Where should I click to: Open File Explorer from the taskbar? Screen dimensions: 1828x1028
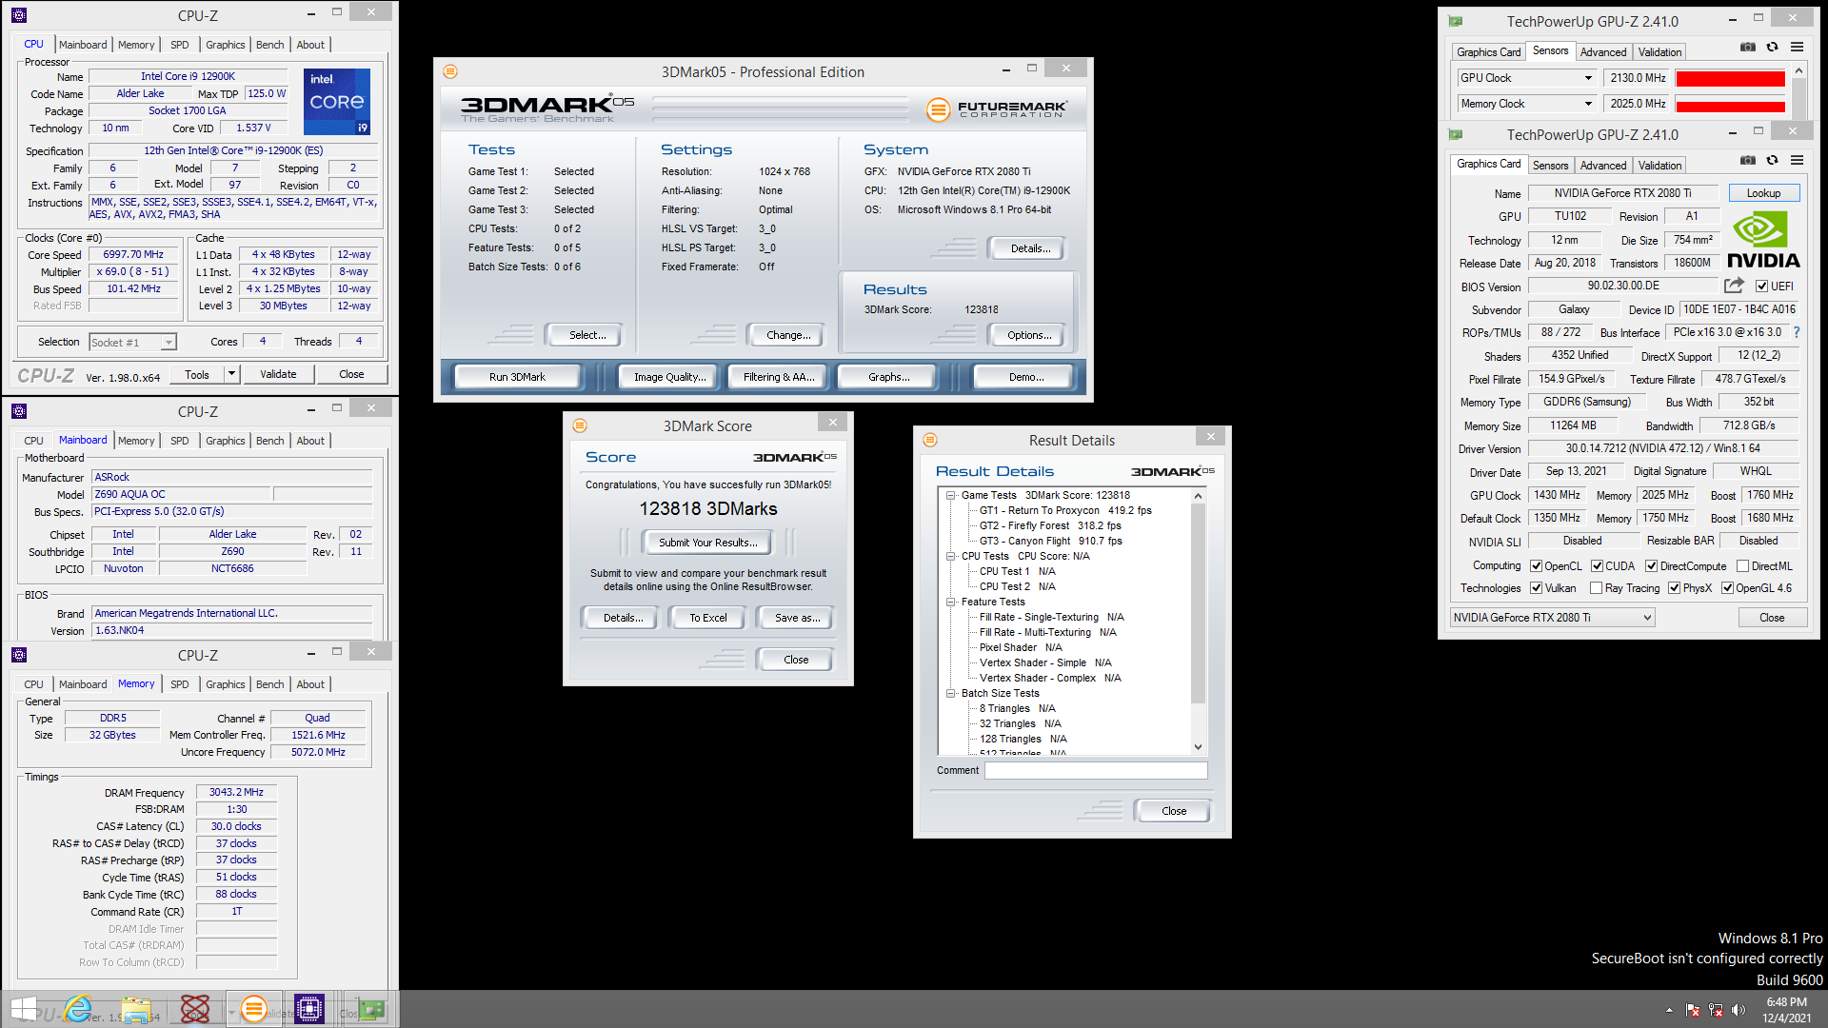[x=137, y=1009]
